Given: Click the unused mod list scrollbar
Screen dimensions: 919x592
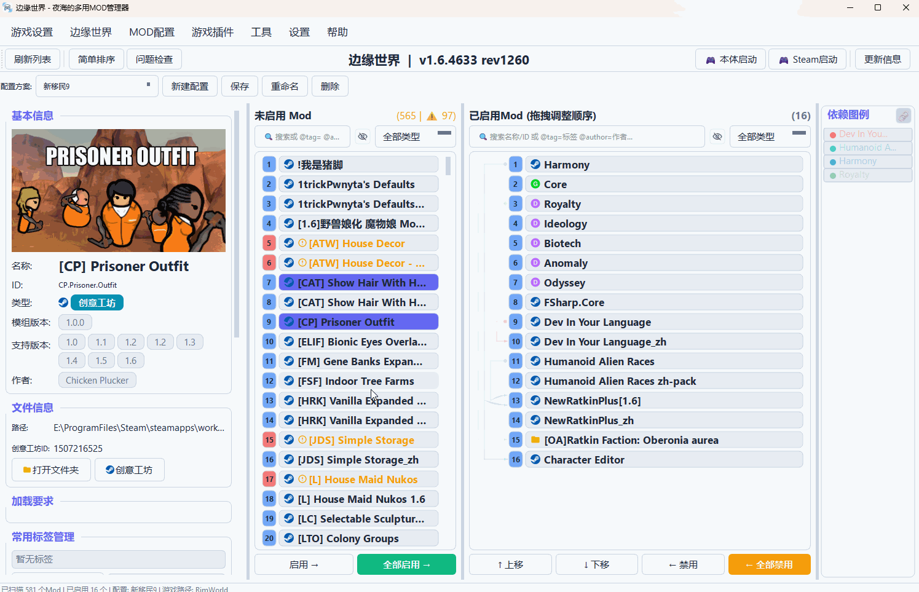Looking at the screenshot, I should coord(448,166).
